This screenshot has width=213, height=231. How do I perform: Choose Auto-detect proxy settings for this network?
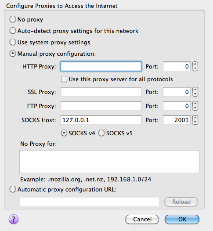(x=13, y=31)
